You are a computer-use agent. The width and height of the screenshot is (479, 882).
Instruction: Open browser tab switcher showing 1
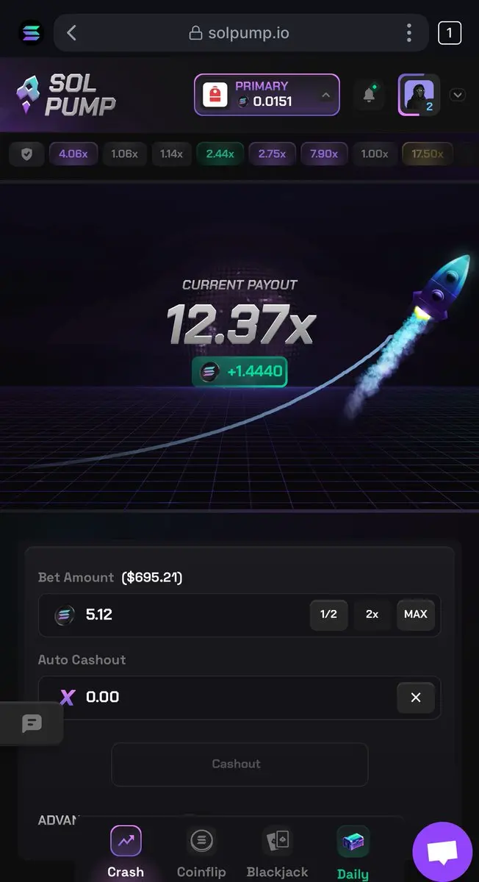[x=450, y=32]
